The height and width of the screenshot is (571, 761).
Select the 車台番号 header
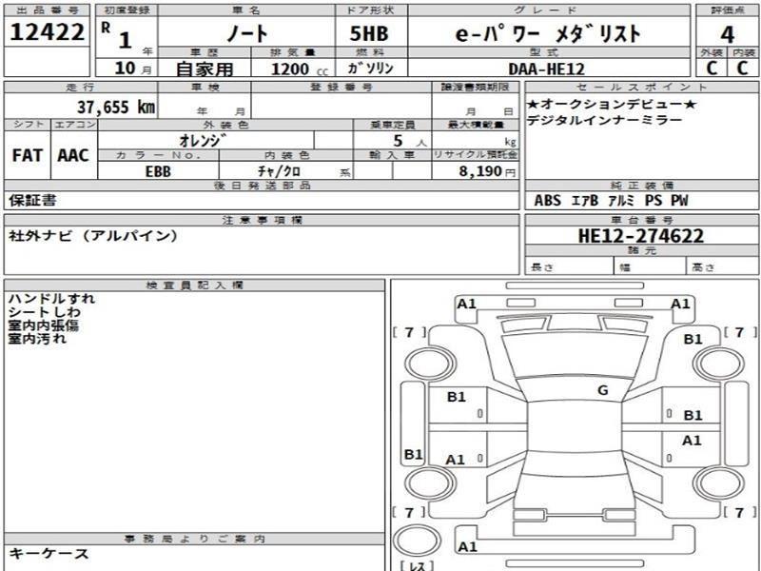[641, 220]
